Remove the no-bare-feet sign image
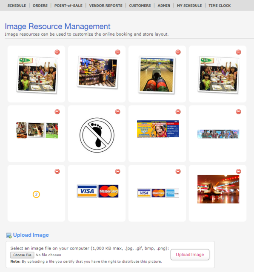 pos(117,112)
